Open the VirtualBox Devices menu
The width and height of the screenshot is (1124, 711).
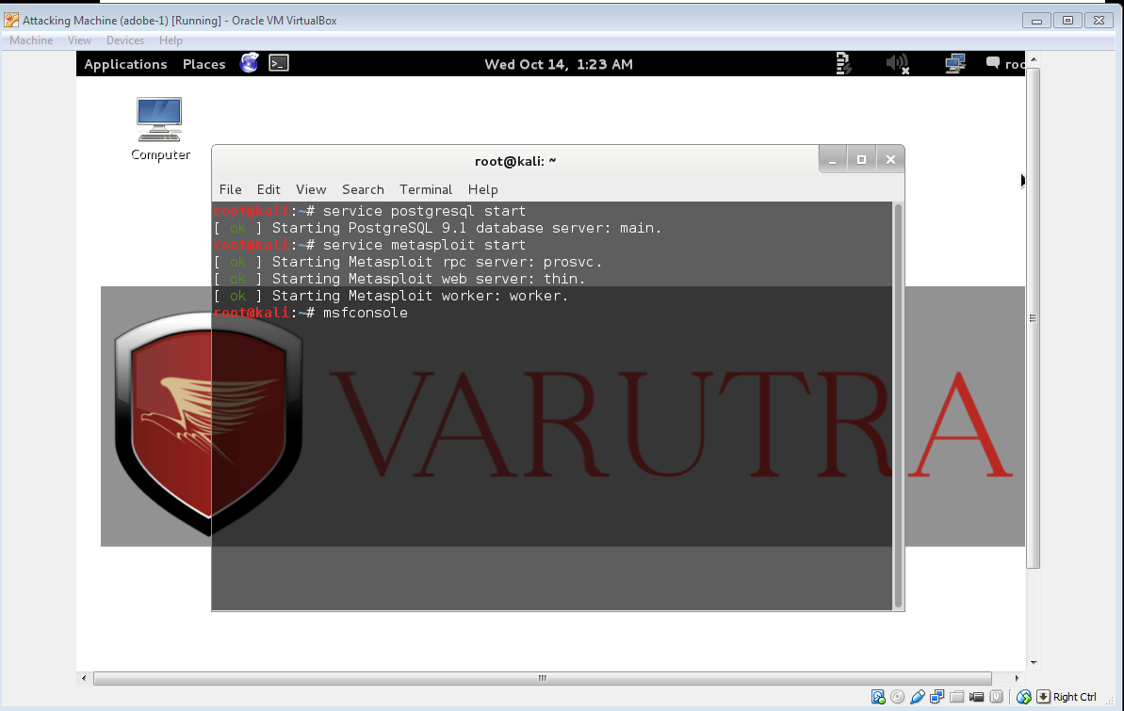(125, 40)
